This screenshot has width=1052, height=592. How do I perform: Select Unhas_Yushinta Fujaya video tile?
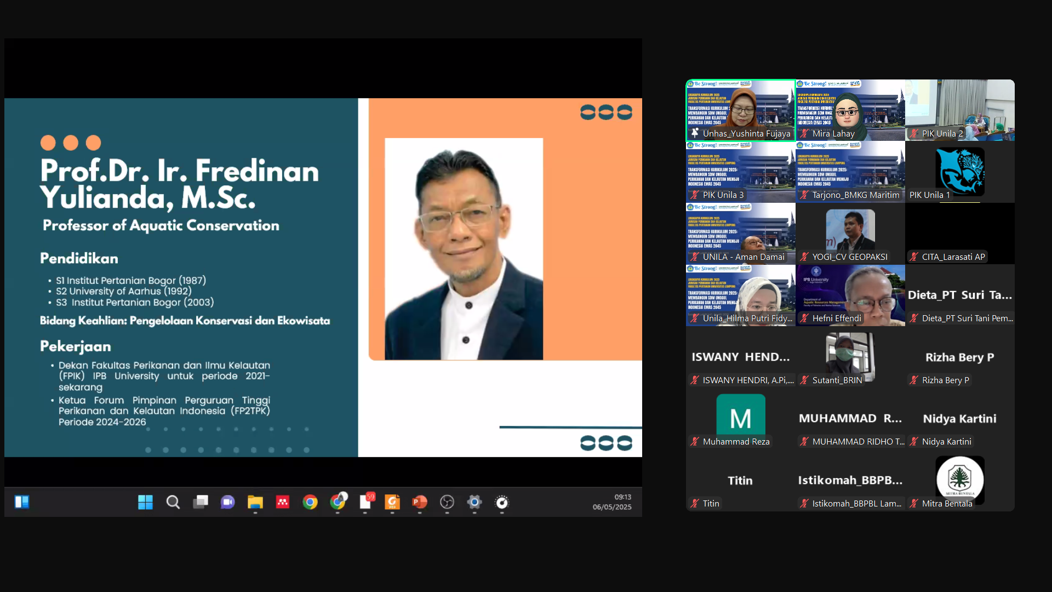(x=740, y=110)
